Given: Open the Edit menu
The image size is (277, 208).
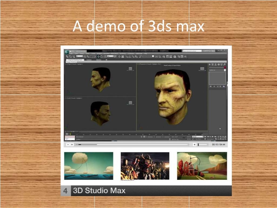Looking at the screenshot, I should 71,53.
